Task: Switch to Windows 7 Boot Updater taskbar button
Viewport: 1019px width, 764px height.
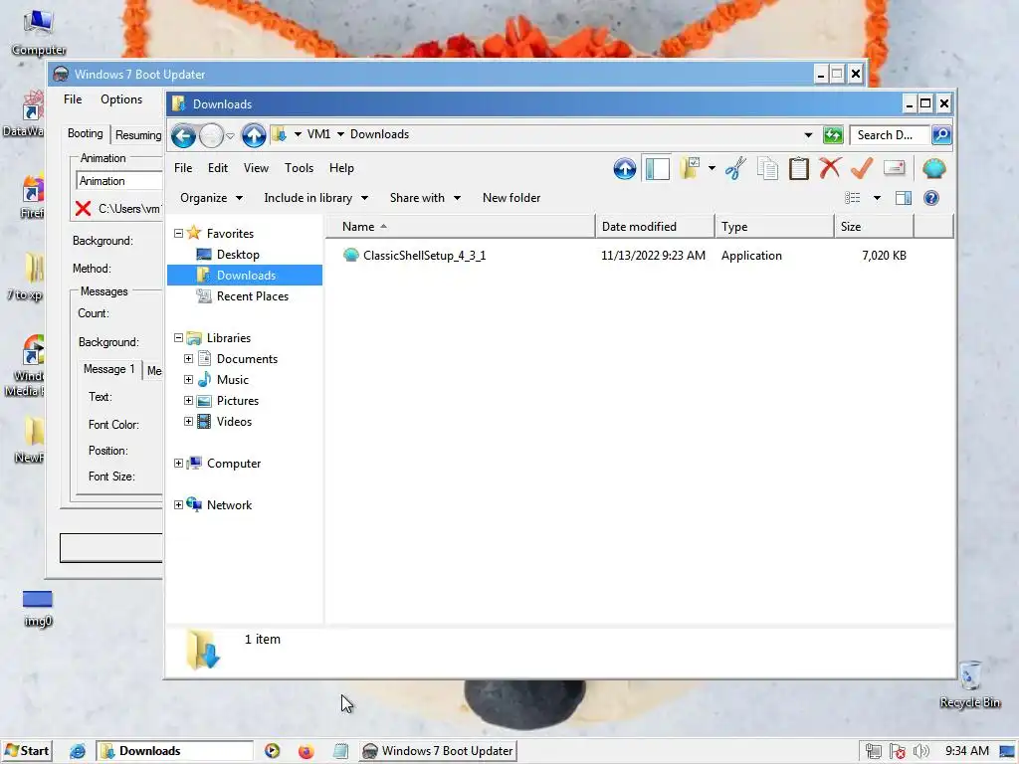Action: click(x=438, y=751)
